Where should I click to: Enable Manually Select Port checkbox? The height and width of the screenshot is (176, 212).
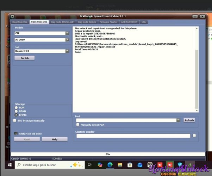point(78,125)
